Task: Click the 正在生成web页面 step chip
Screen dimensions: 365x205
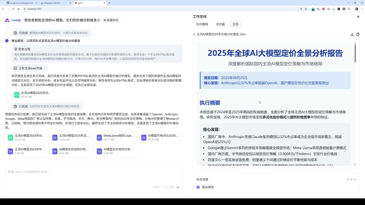Action: coord(30,68)
